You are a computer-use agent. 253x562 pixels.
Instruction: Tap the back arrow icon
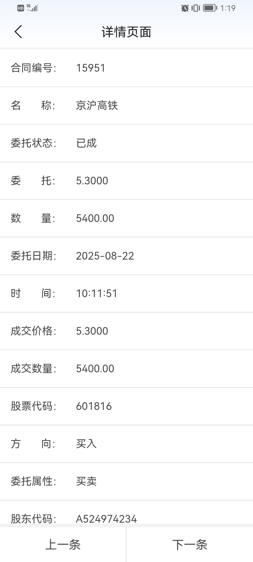point(18,32)
